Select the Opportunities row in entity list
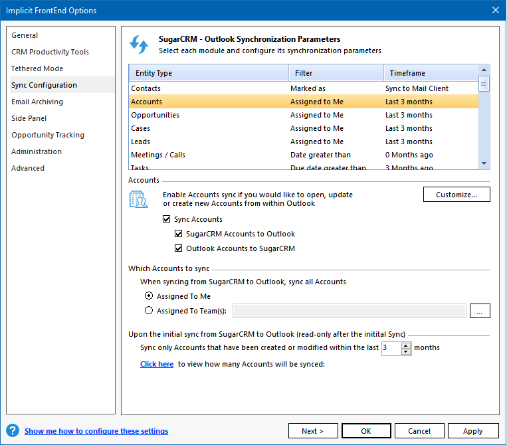Viewport: 507px width, 445px height. coord(155,115)
